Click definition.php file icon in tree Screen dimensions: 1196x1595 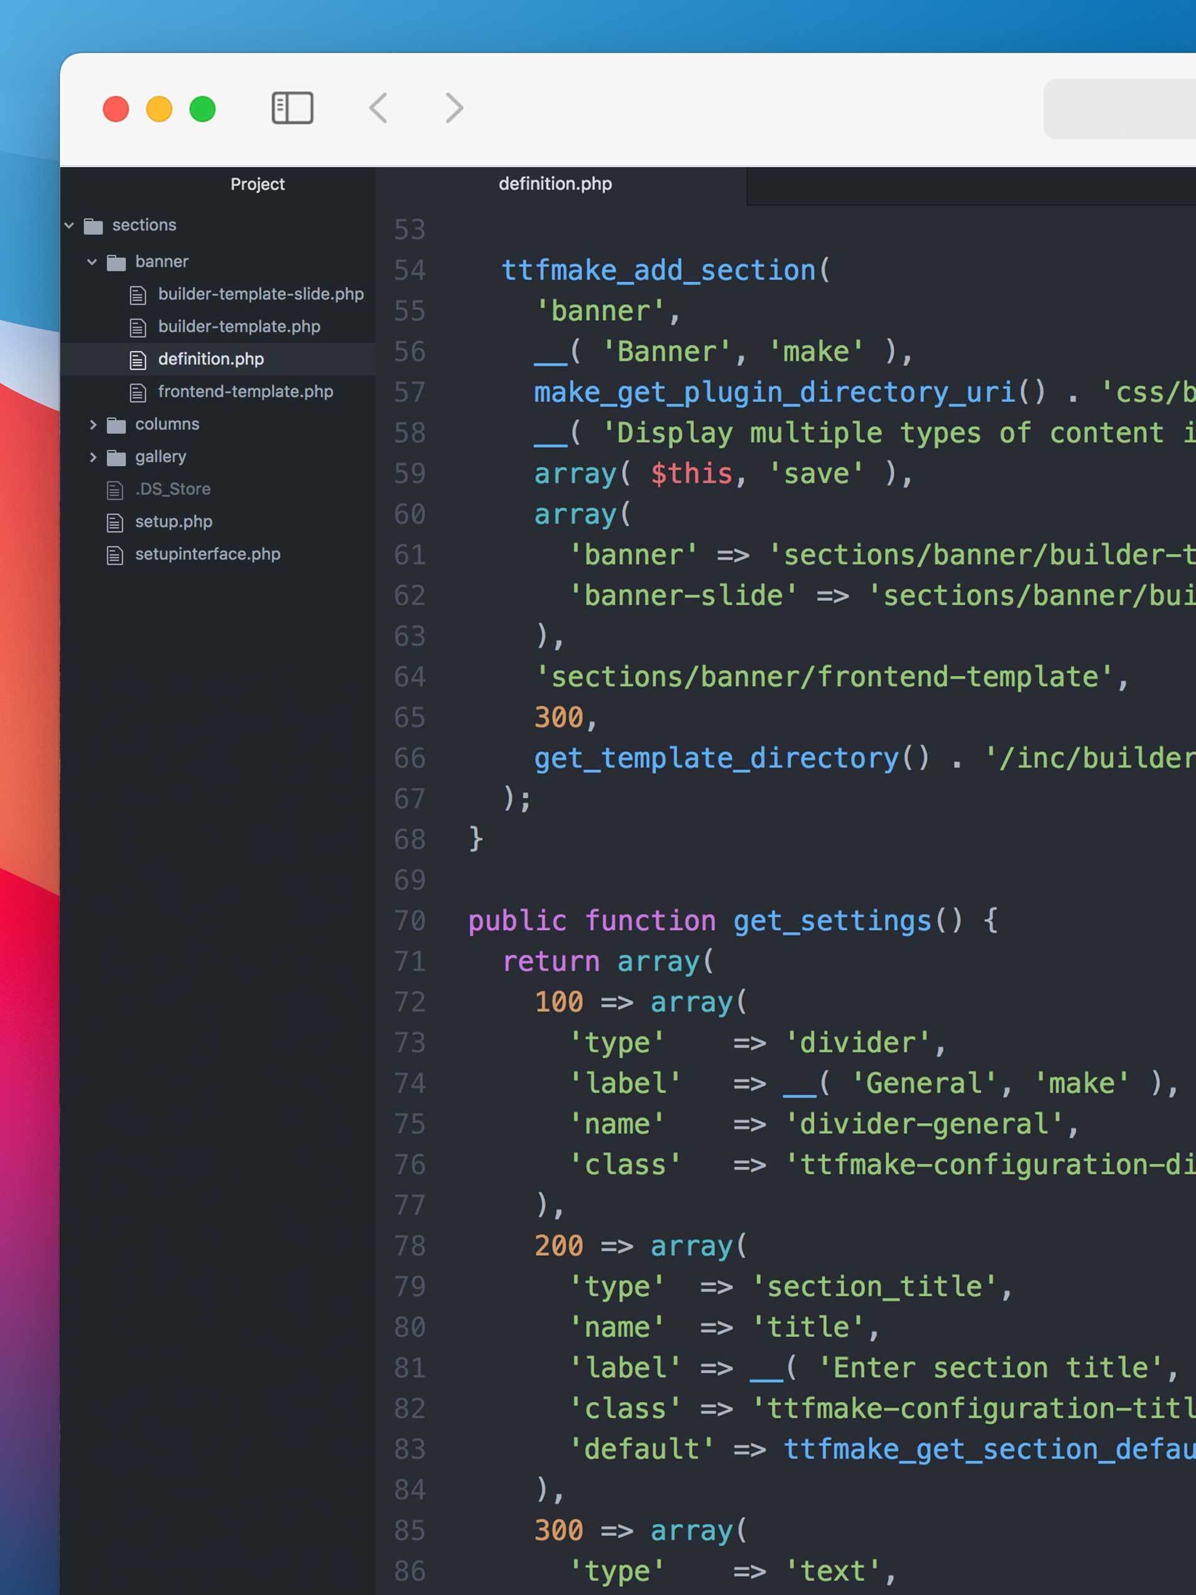coord(138,360)
